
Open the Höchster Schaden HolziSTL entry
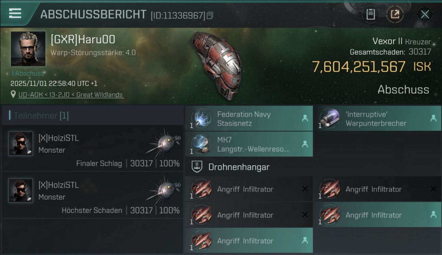[x=92, y=195]
